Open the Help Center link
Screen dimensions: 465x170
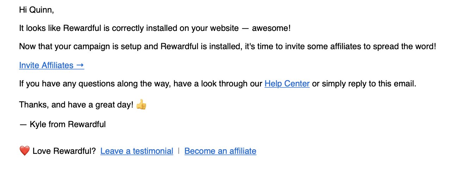pos(287,84)
